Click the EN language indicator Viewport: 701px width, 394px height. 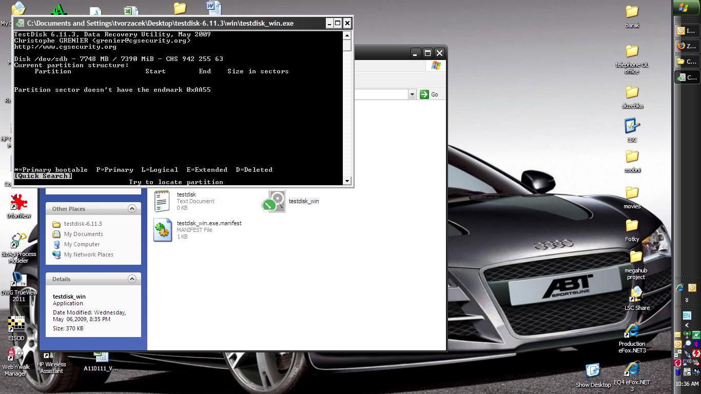tap(687, 316)
